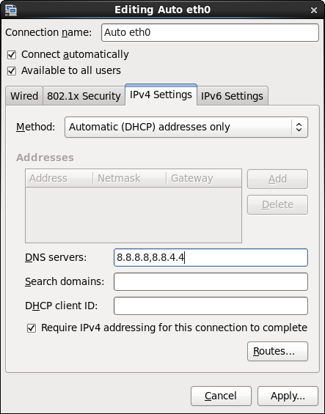Switch to the Wired tab
325x414 pixels.
coord(24,95)
